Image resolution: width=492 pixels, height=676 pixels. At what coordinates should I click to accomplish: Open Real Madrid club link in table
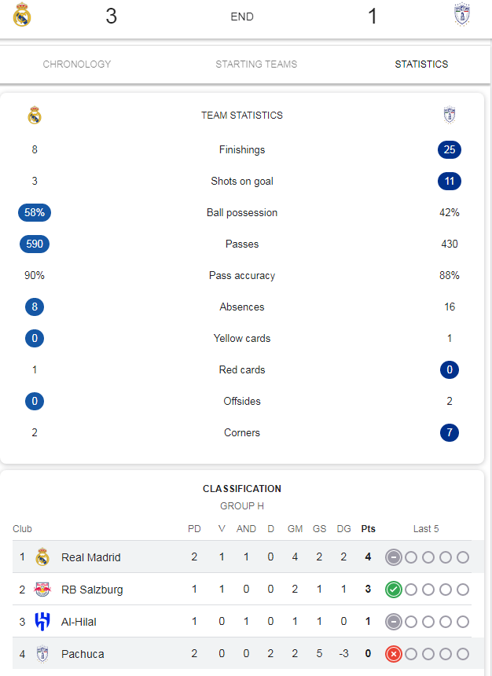(91, 557)
